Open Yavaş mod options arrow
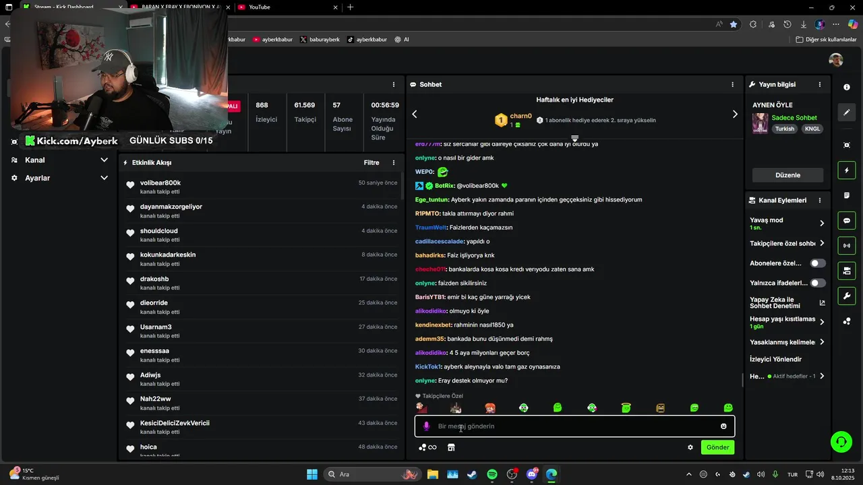 (822, 223)
